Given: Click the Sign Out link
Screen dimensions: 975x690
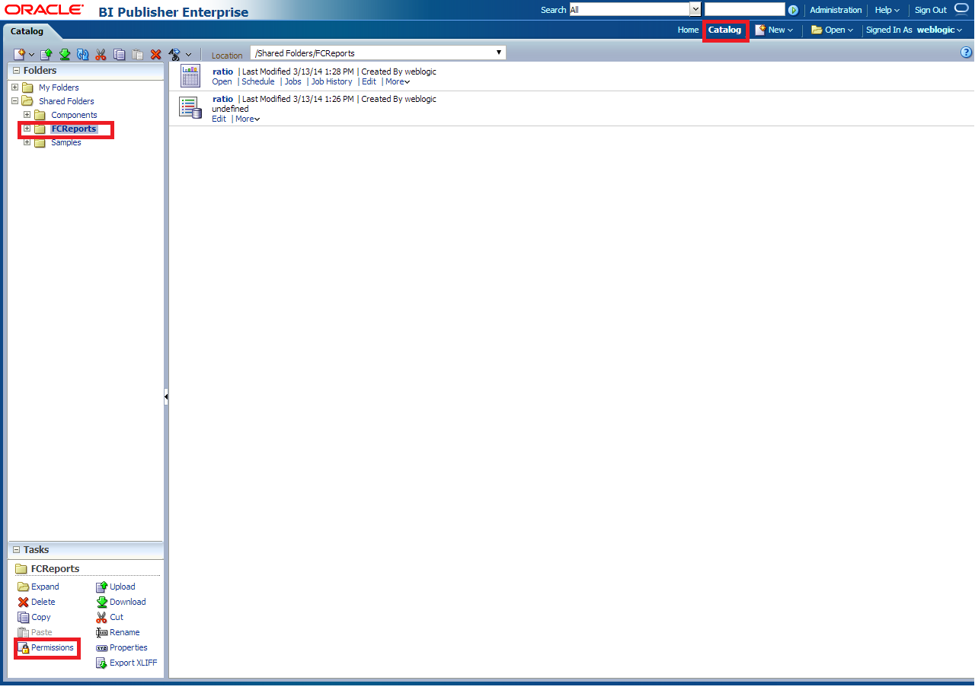Looking at the screenshot, I should [930, 10].
